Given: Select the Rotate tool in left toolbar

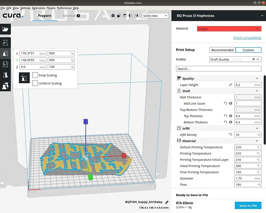Looking at the screenshot, I should [5, 64].
